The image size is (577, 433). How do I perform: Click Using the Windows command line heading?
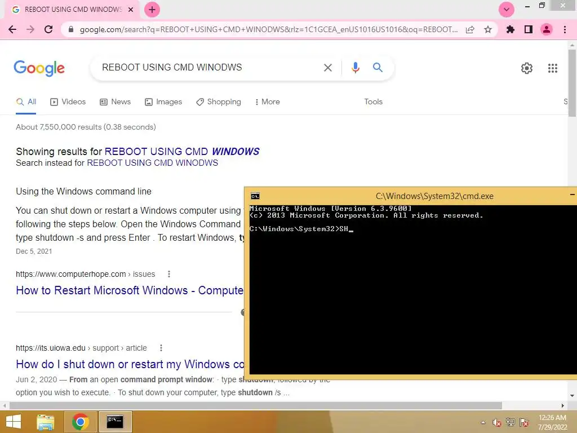point(83,192)
